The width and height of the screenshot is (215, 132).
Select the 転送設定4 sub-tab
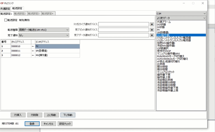48,13
